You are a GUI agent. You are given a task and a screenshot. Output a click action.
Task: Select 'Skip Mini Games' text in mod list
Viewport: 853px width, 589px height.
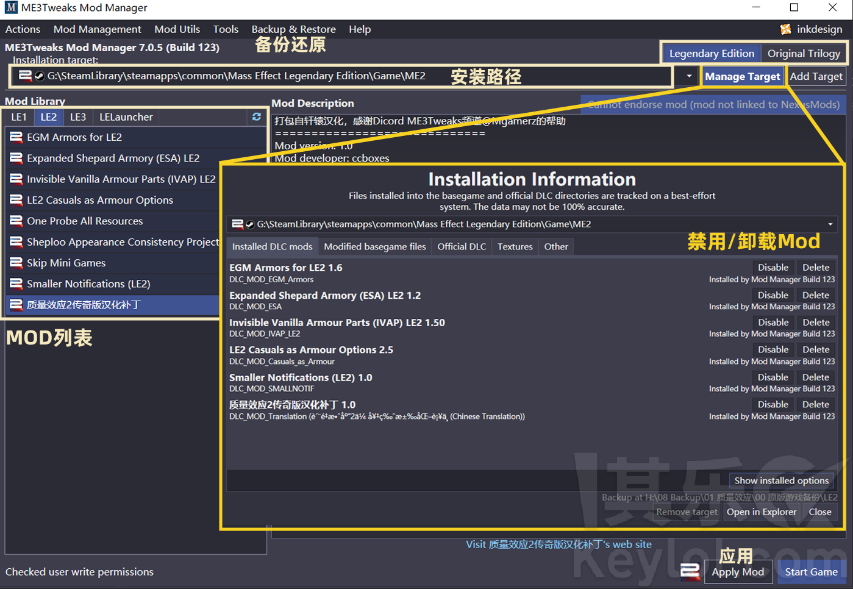(x=66, y=263)
